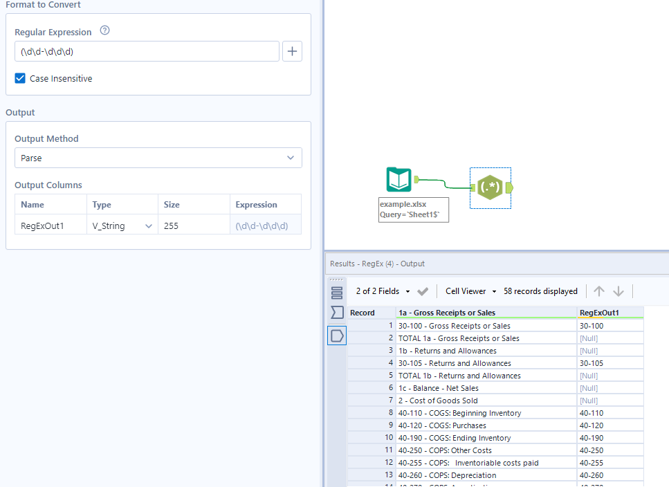Jump to previous record with up arrow icon

point(598,291)
